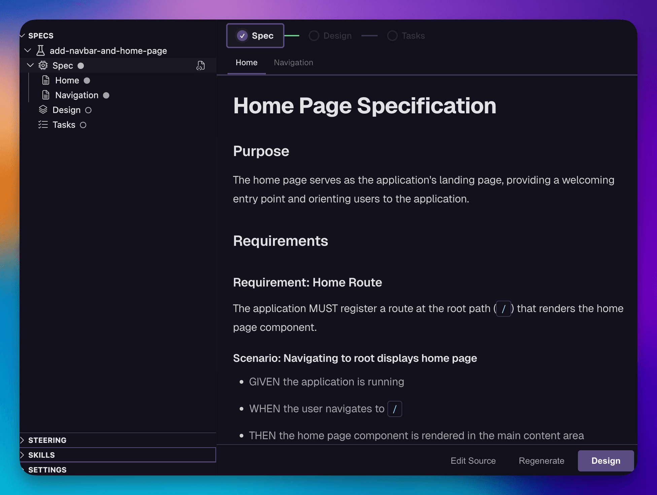This screenshot has width=657, height=495.
Task: Select the Tasks step circle in the workflow
Action: coord(392,36)
